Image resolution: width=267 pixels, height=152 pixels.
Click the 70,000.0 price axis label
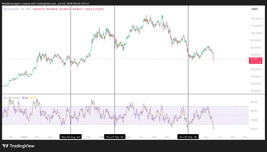[x=256, y=55]
